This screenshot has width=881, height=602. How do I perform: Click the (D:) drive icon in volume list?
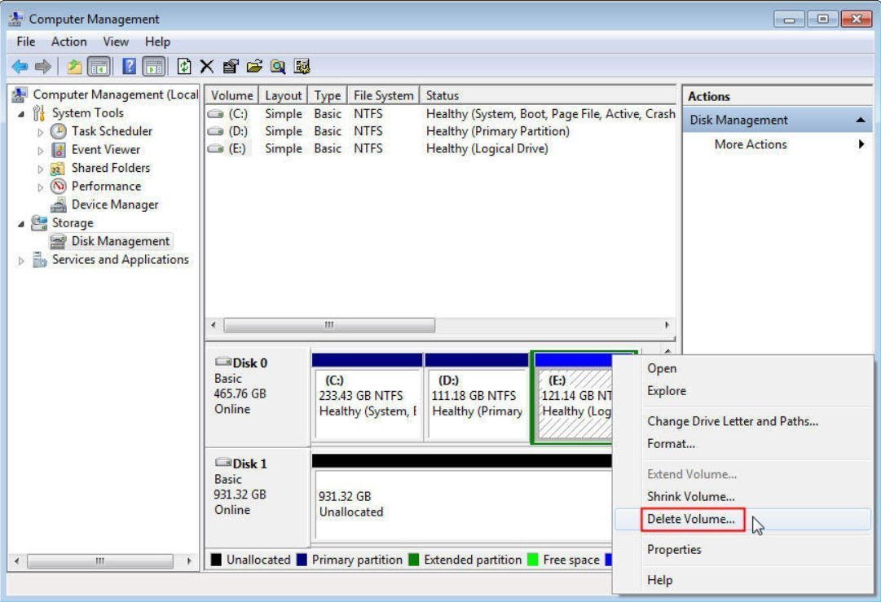215,131
